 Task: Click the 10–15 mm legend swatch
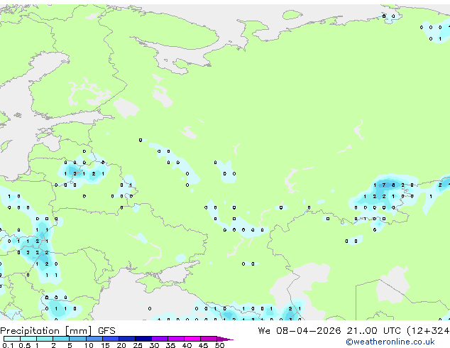point(94,339)
